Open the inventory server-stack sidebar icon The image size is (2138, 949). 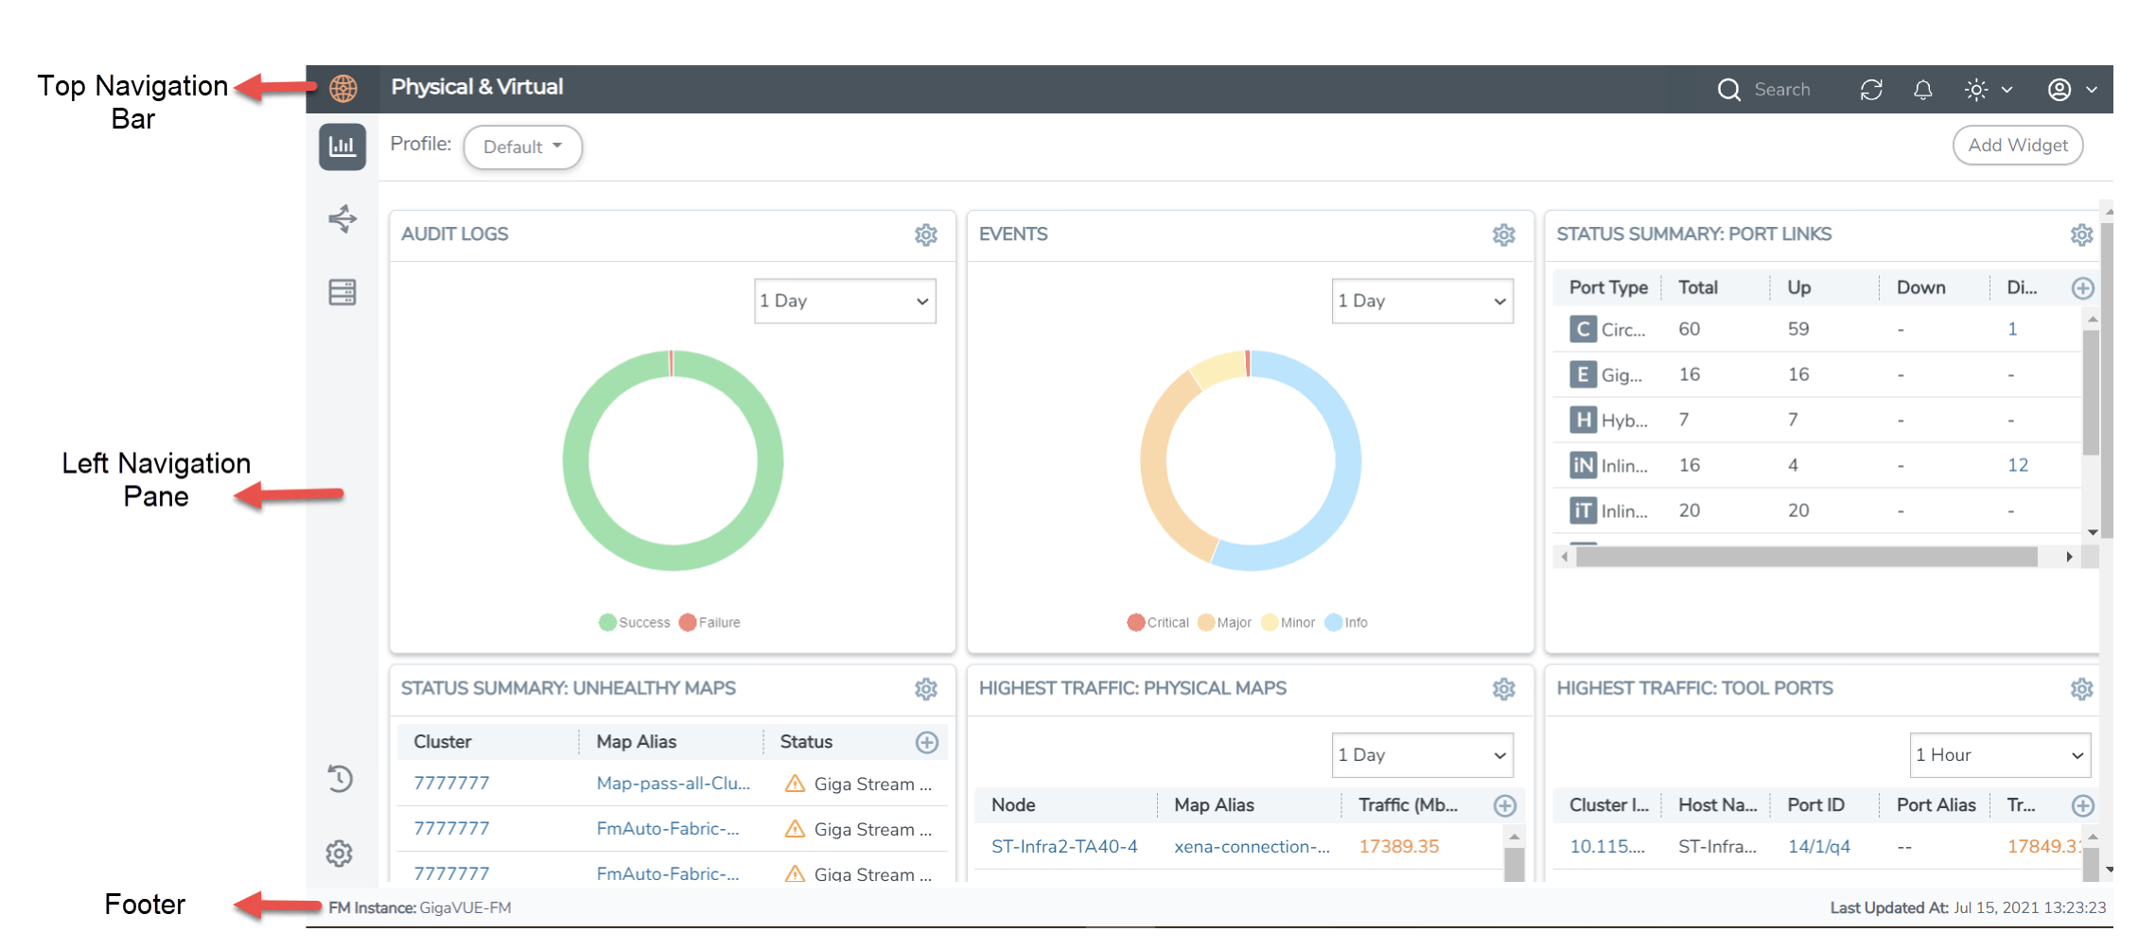(342, 292)
